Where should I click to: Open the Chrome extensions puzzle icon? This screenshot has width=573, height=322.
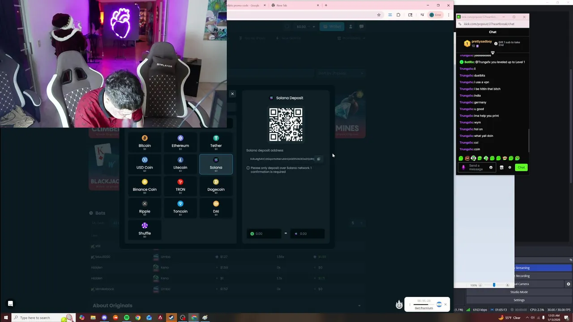click(x=398, y=15)
